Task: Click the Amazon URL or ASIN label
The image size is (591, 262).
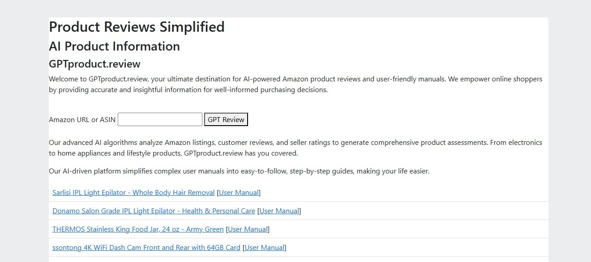Action: coord(82,120)
